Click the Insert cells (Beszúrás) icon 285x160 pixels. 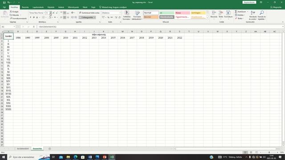(x=214, y=15)
